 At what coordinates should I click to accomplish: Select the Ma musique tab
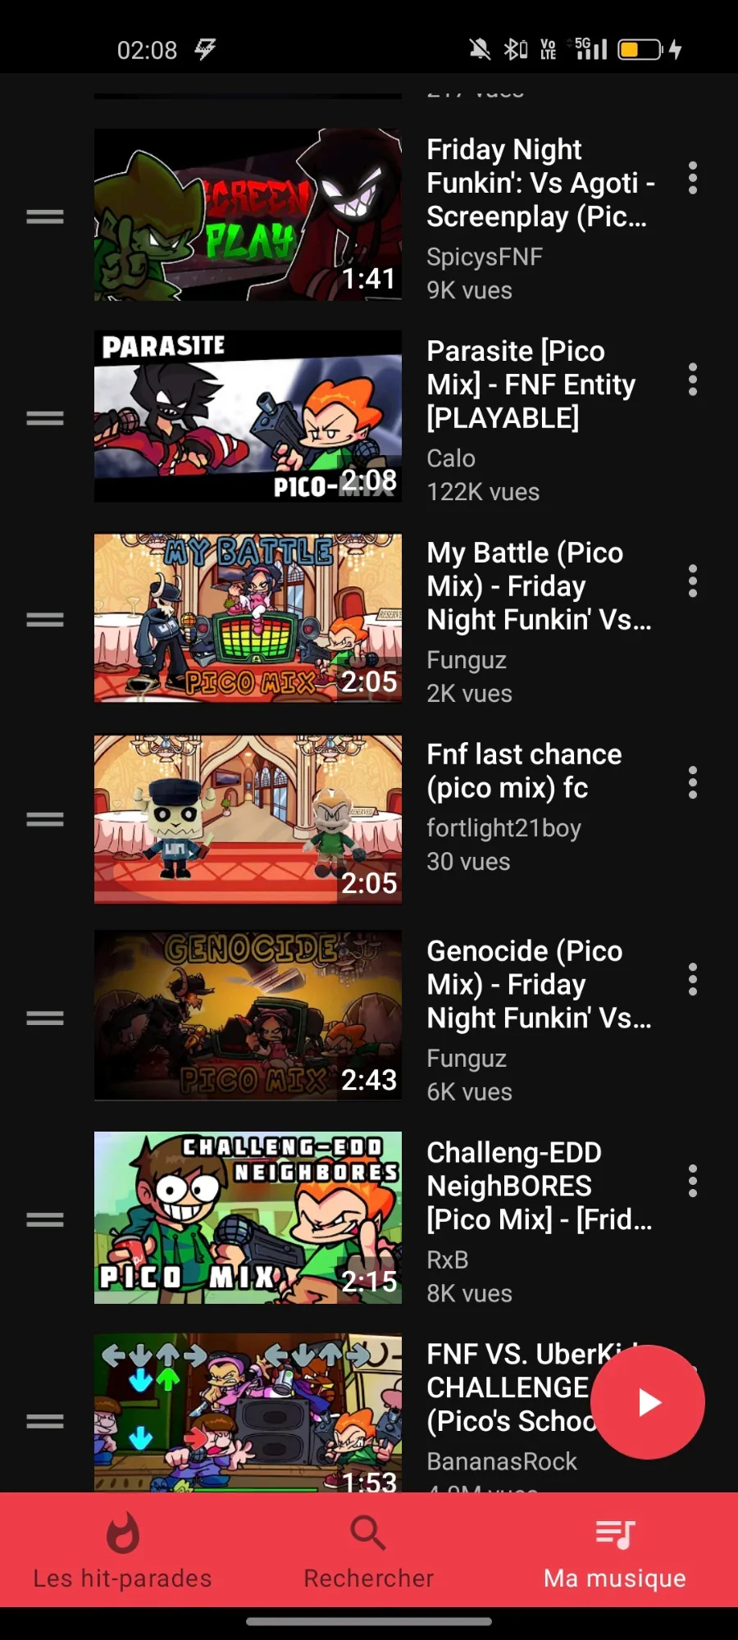[x=615, y=1550]
